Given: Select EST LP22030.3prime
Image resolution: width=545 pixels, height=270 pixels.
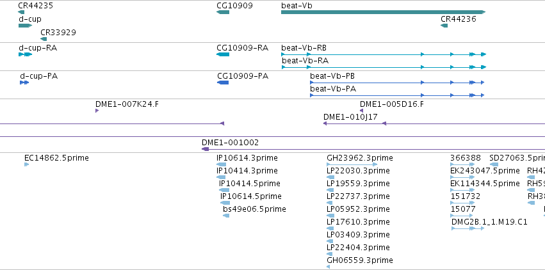Looking at the screenshot, I should pyautogui.click(x=330, y=177).
